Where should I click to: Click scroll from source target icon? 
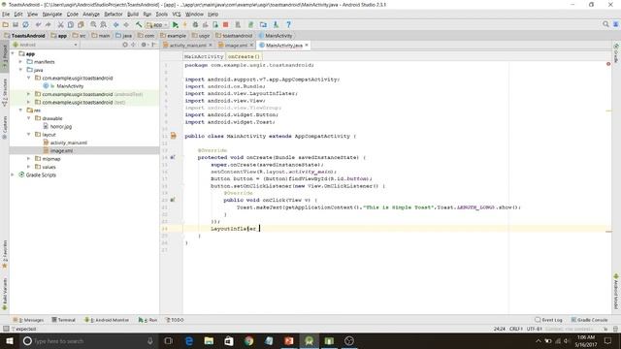[x=125, y=45]
